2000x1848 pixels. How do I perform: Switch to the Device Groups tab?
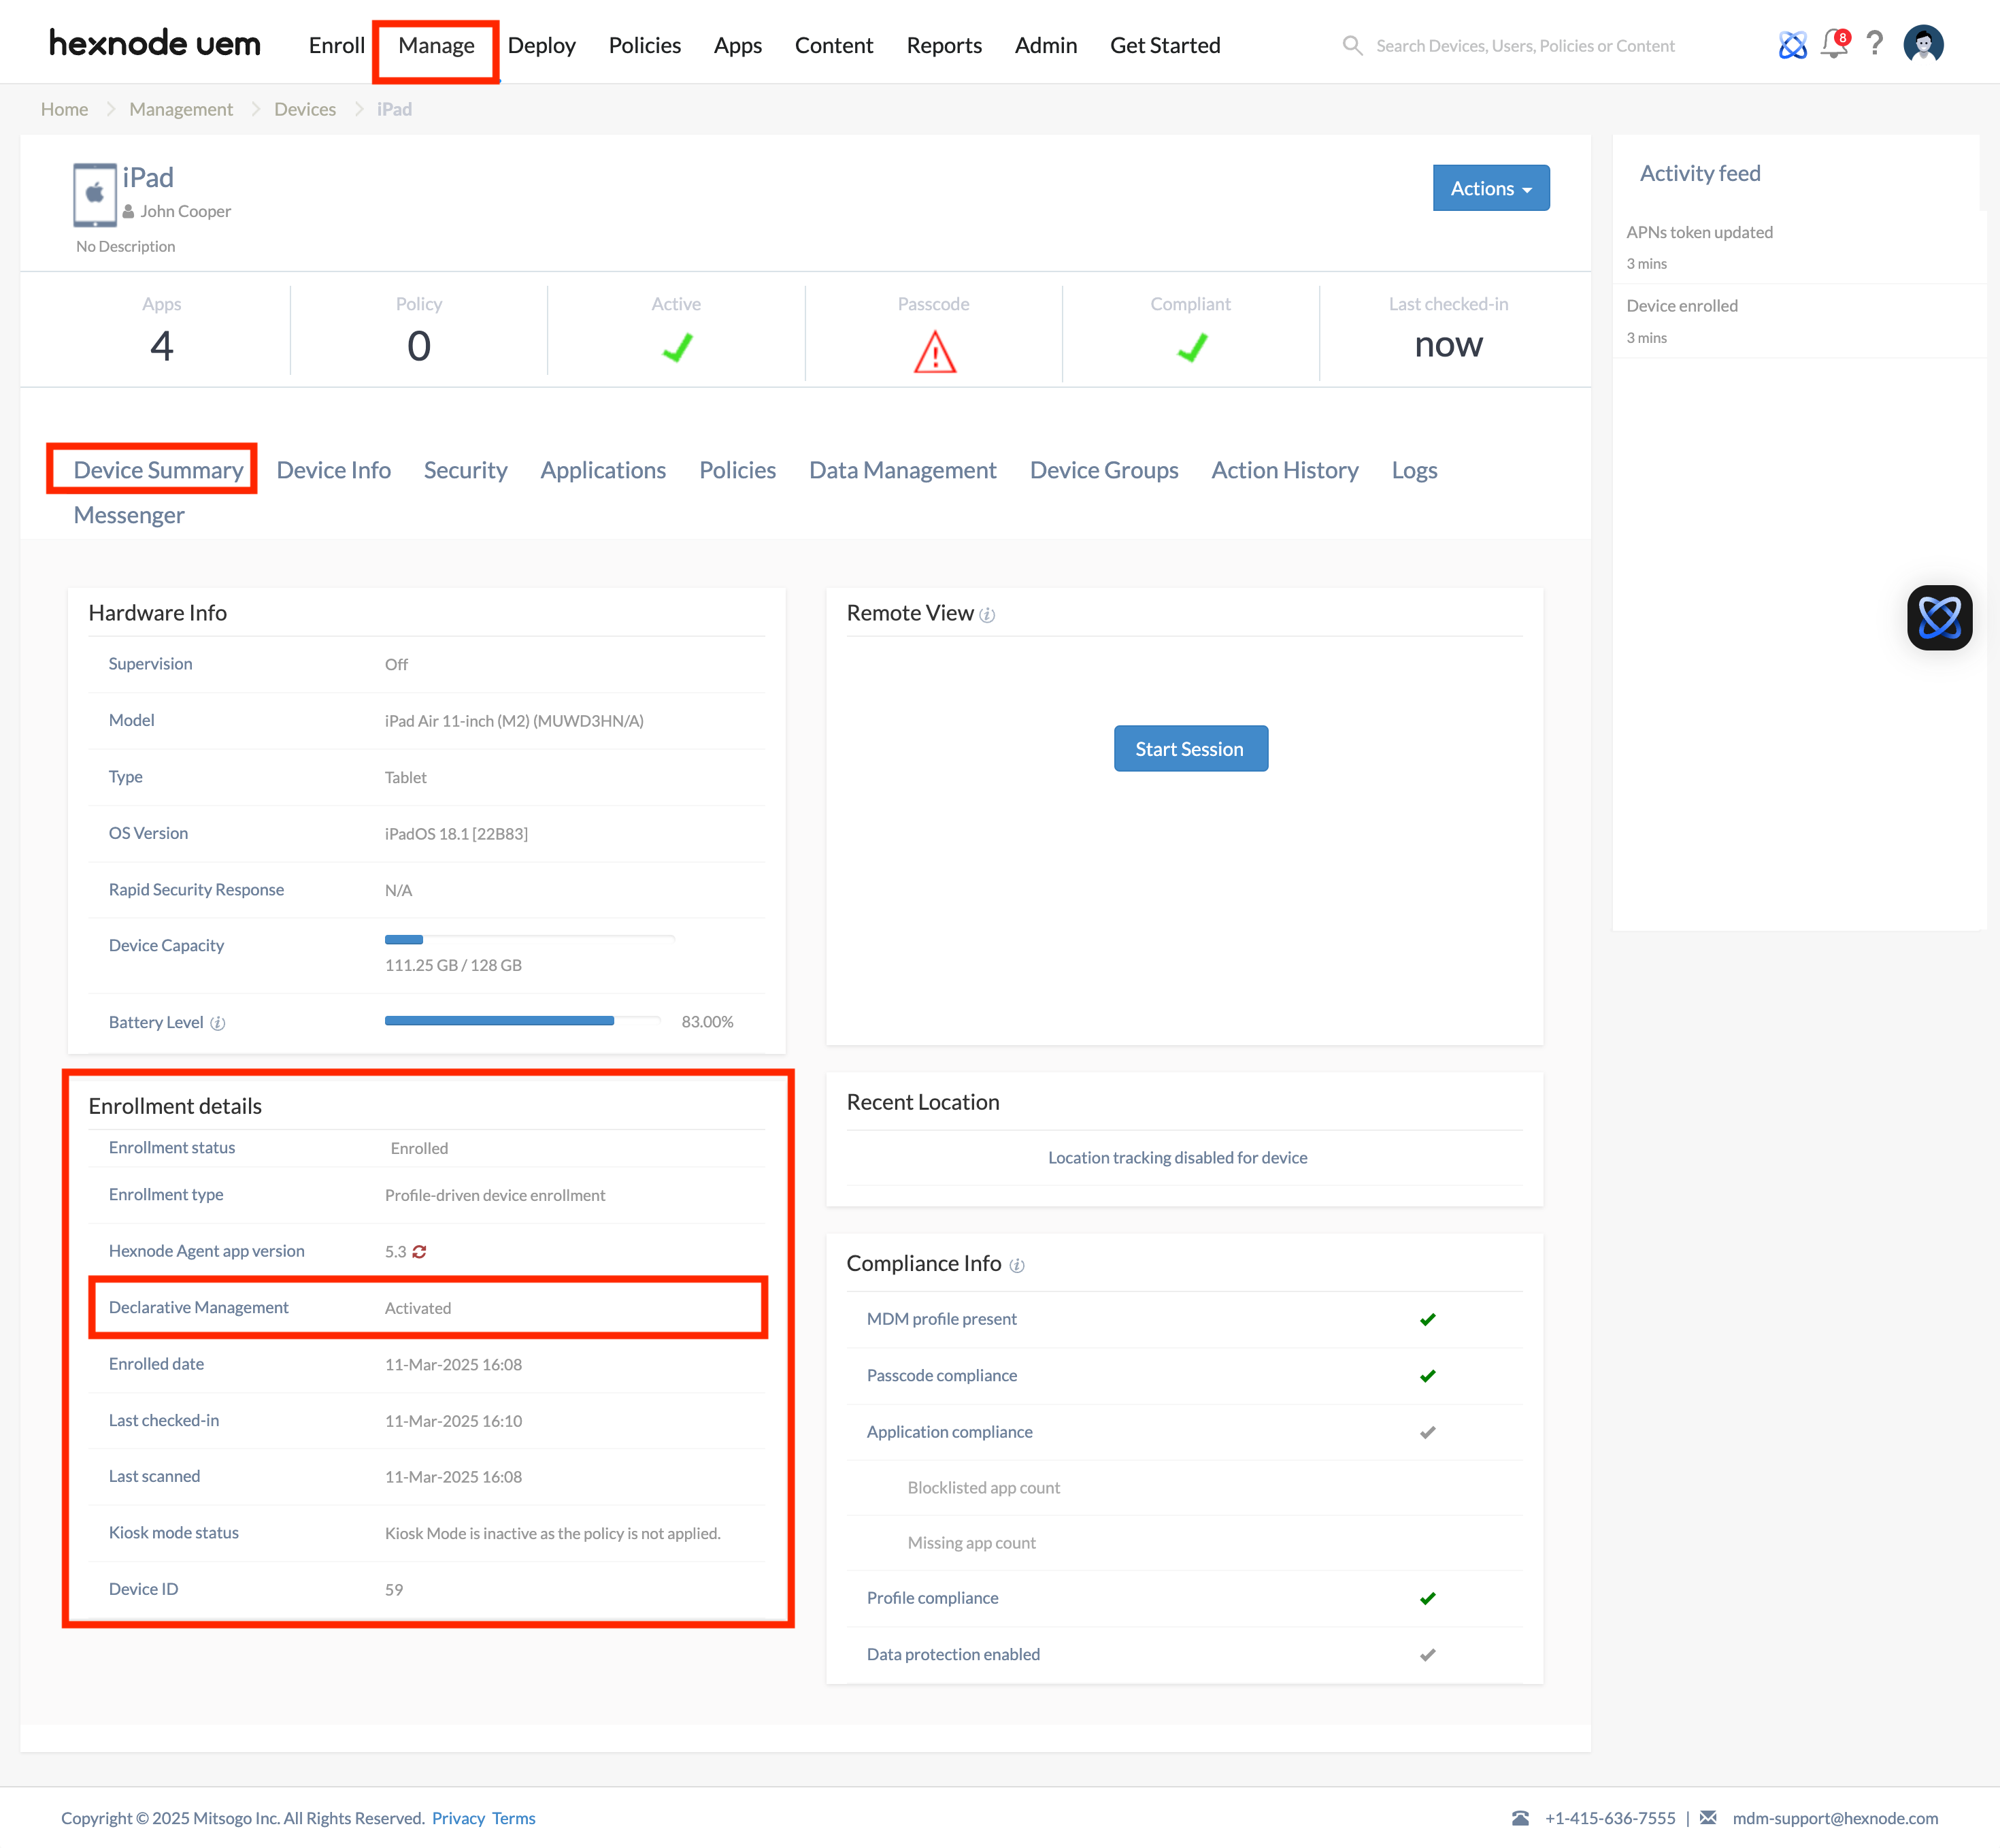1104,470
